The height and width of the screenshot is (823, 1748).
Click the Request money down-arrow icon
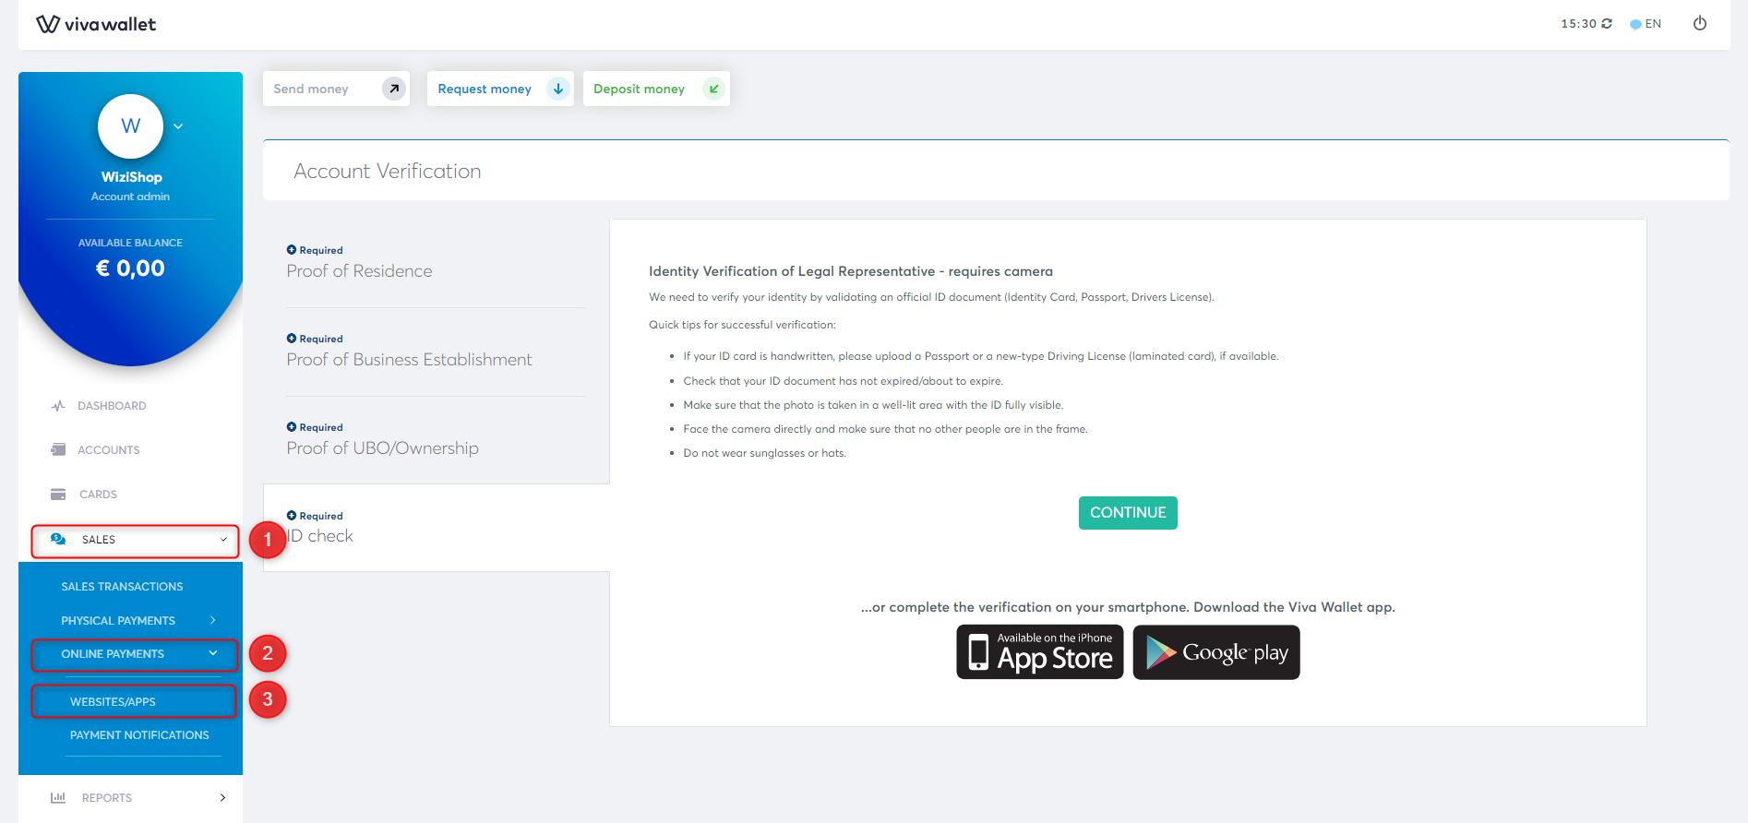[557, 89]
